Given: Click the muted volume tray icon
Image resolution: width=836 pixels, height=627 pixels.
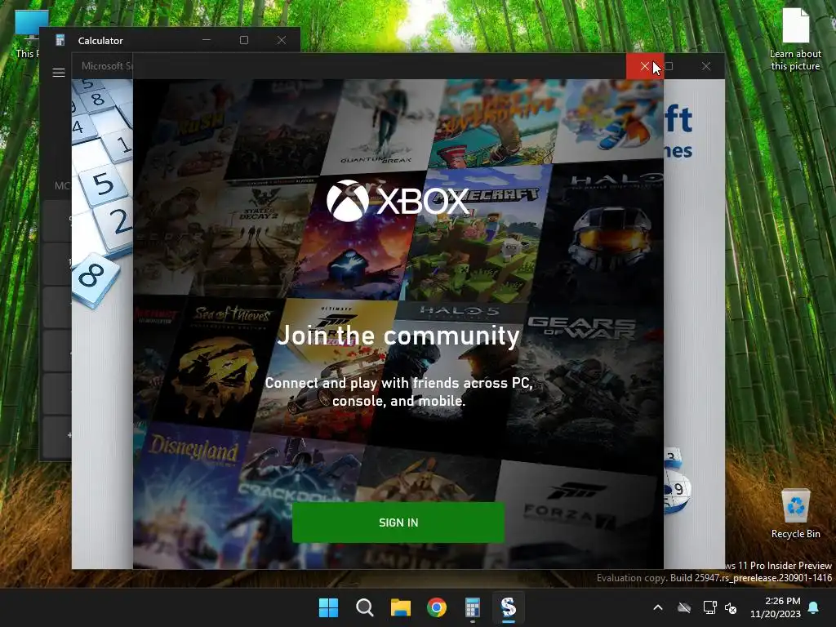Looking at the screenshot, I should (731, 607).
